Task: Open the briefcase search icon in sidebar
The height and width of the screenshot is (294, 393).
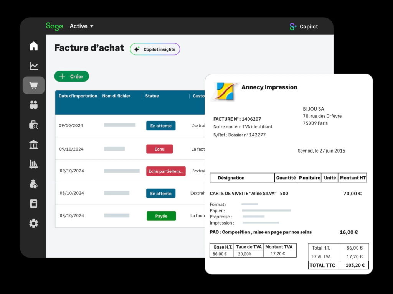Action: tap(34, 125)
